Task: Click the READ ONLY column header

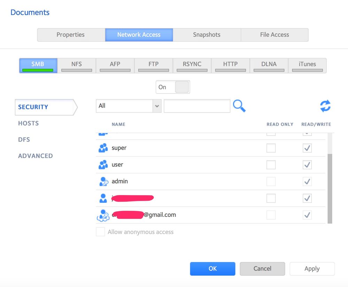Action: coord(280,124)
